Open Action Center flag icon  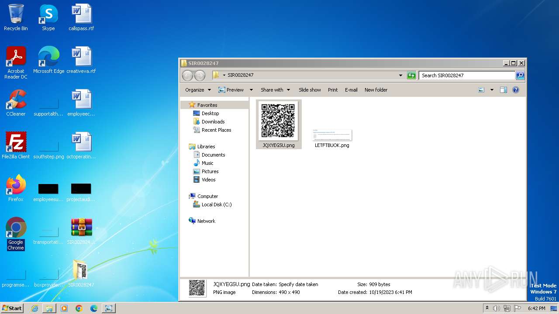[x=518, y=308]
